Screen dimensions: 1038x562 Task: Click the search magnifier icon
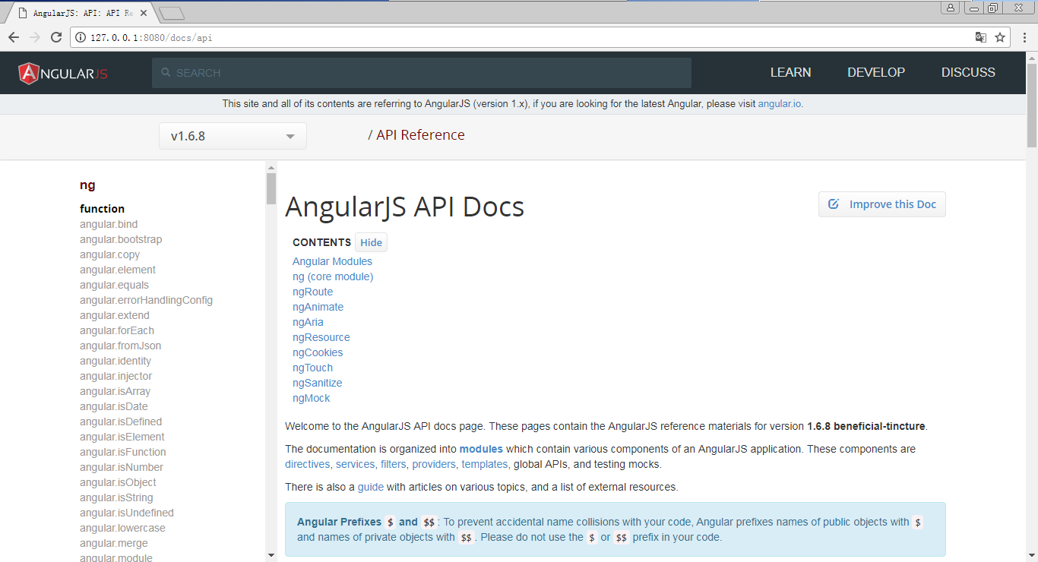click(166, 73)
